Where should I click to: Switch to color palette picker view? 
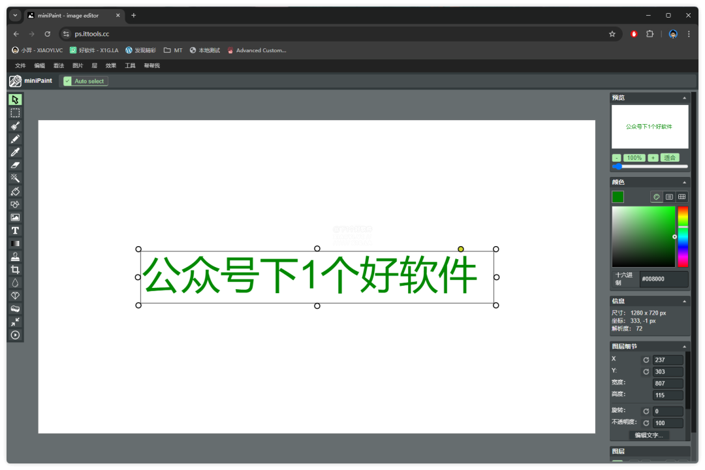pyautogui.click(x=657, y=196)
